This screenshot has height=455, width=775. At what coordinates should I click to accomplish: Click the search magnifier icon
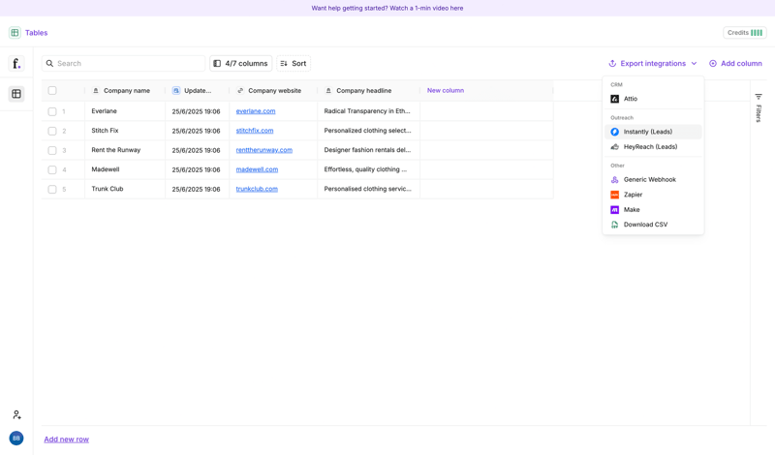[49, 63]
